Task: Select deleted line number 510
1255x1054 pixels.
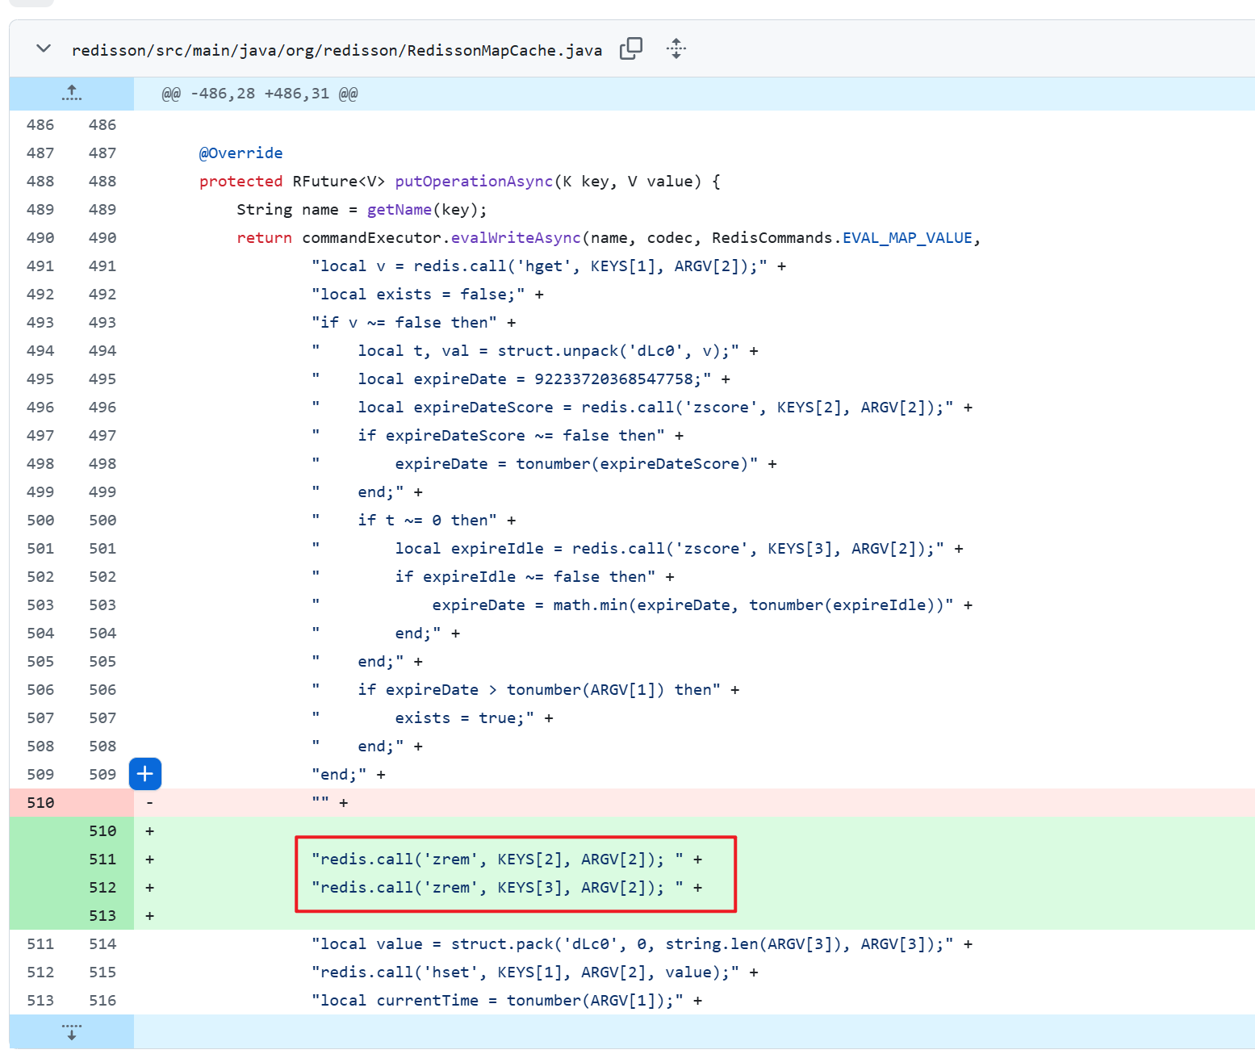Action: (x=40, y=802)
